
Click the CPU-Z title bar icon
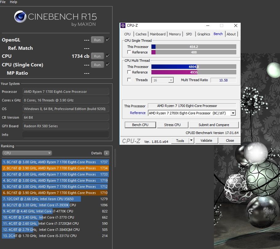tap(123, 26)
